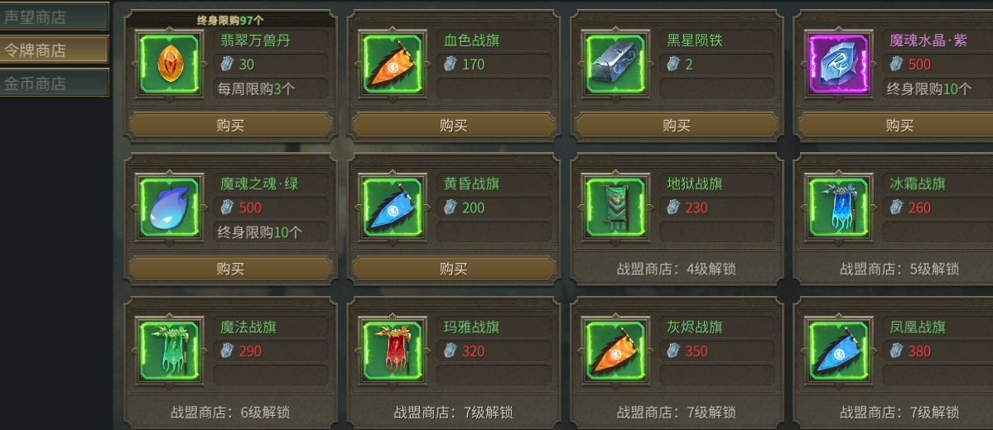The width and height of the screenshot is (993, 430).
Task: Select the 凤凰战旗 blue flag icon
Action: coord(838,351)
